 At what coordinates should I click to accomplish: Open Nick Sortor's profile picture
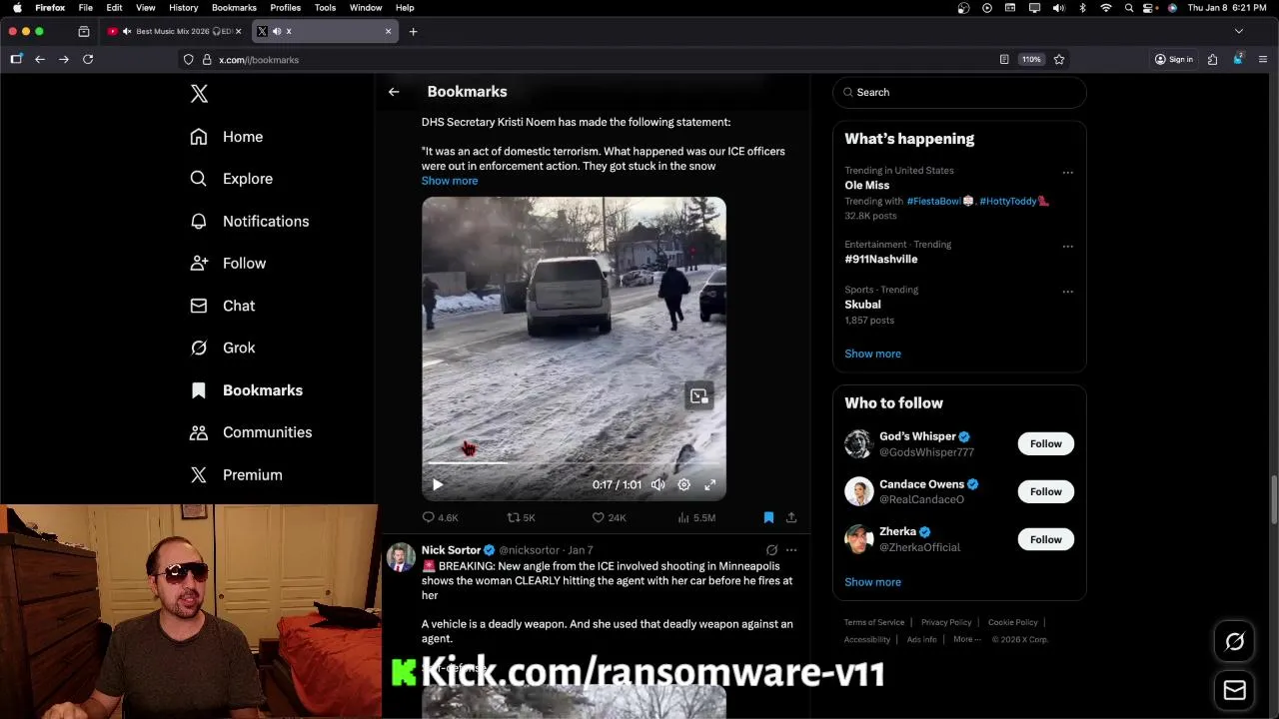(x=401, y=557)
